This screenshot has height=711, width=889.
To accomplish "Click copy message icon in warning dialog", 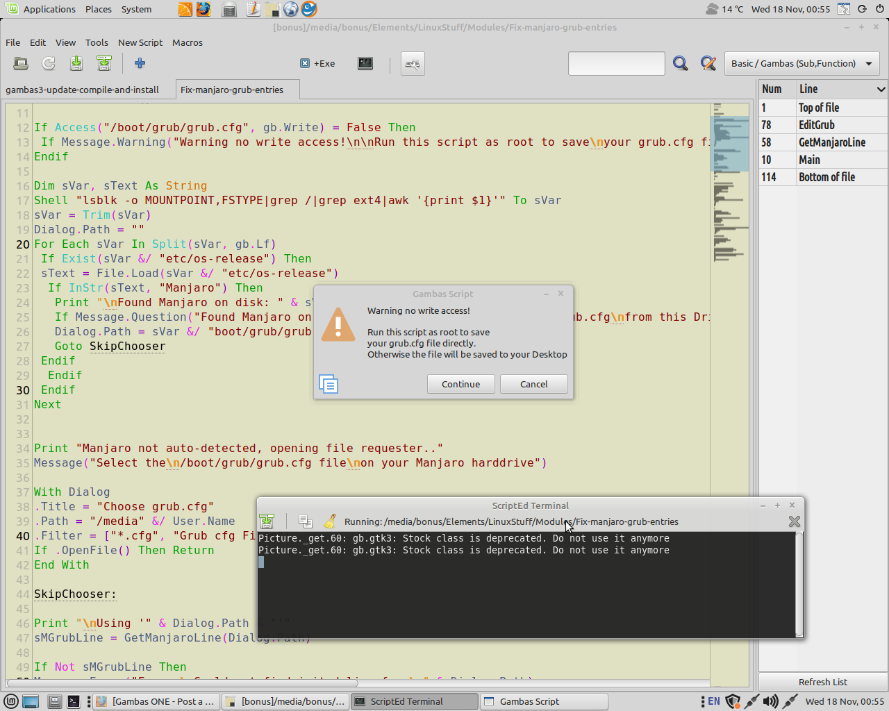I will (x=329, y=384).
